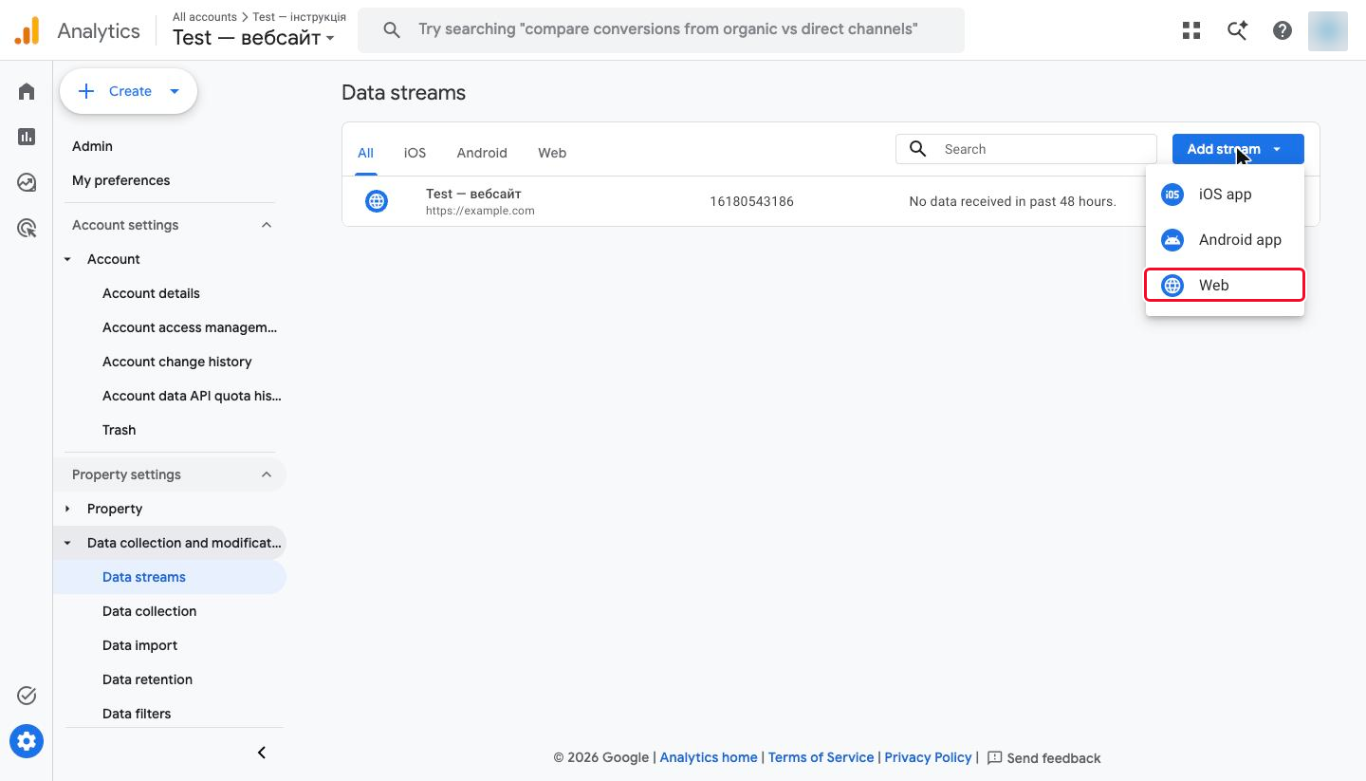The width and height of the screenshot is (1366, 781).
Task: Open Account details
Action: coord(151,293)
